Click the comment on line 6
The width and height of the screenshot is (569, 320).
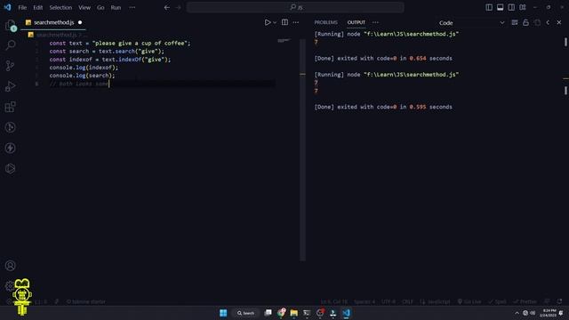pos(79,84)
